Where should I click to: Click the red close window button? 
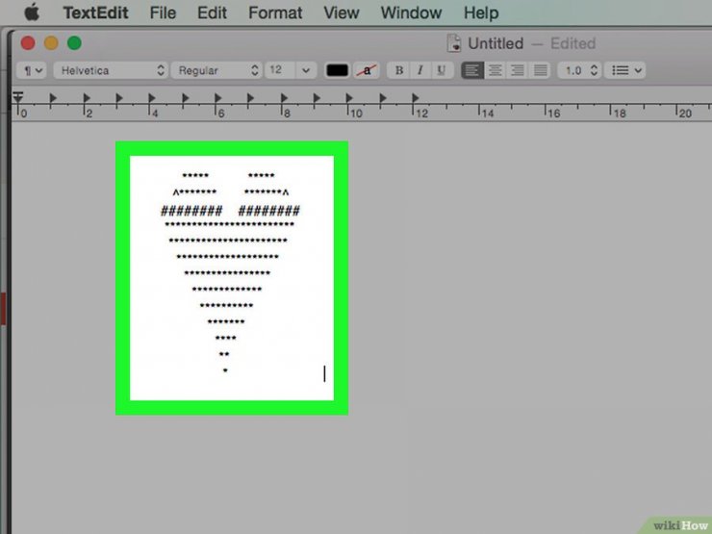tap(28, 43)
